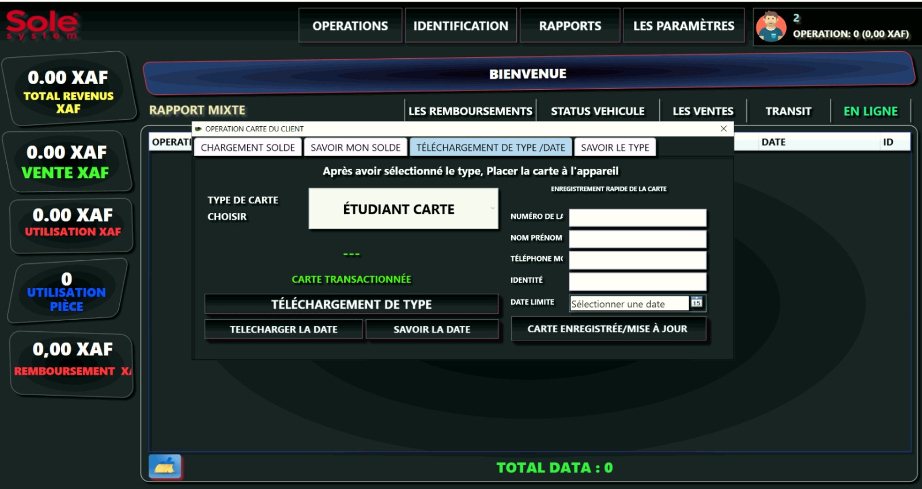Click the Sole System logo
This screenshot has height=489, width=922.
coord(41,25)
